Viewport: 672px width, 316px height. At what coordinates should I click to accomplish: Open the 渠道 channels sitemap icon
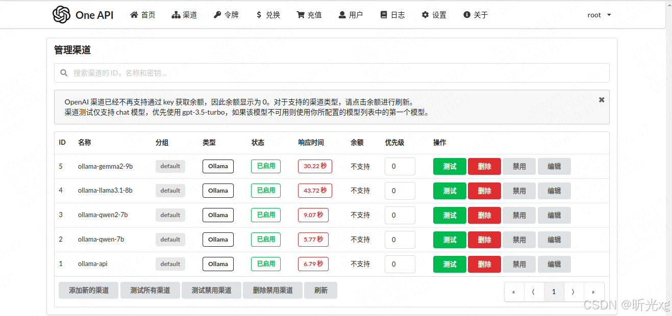[175, 15]
